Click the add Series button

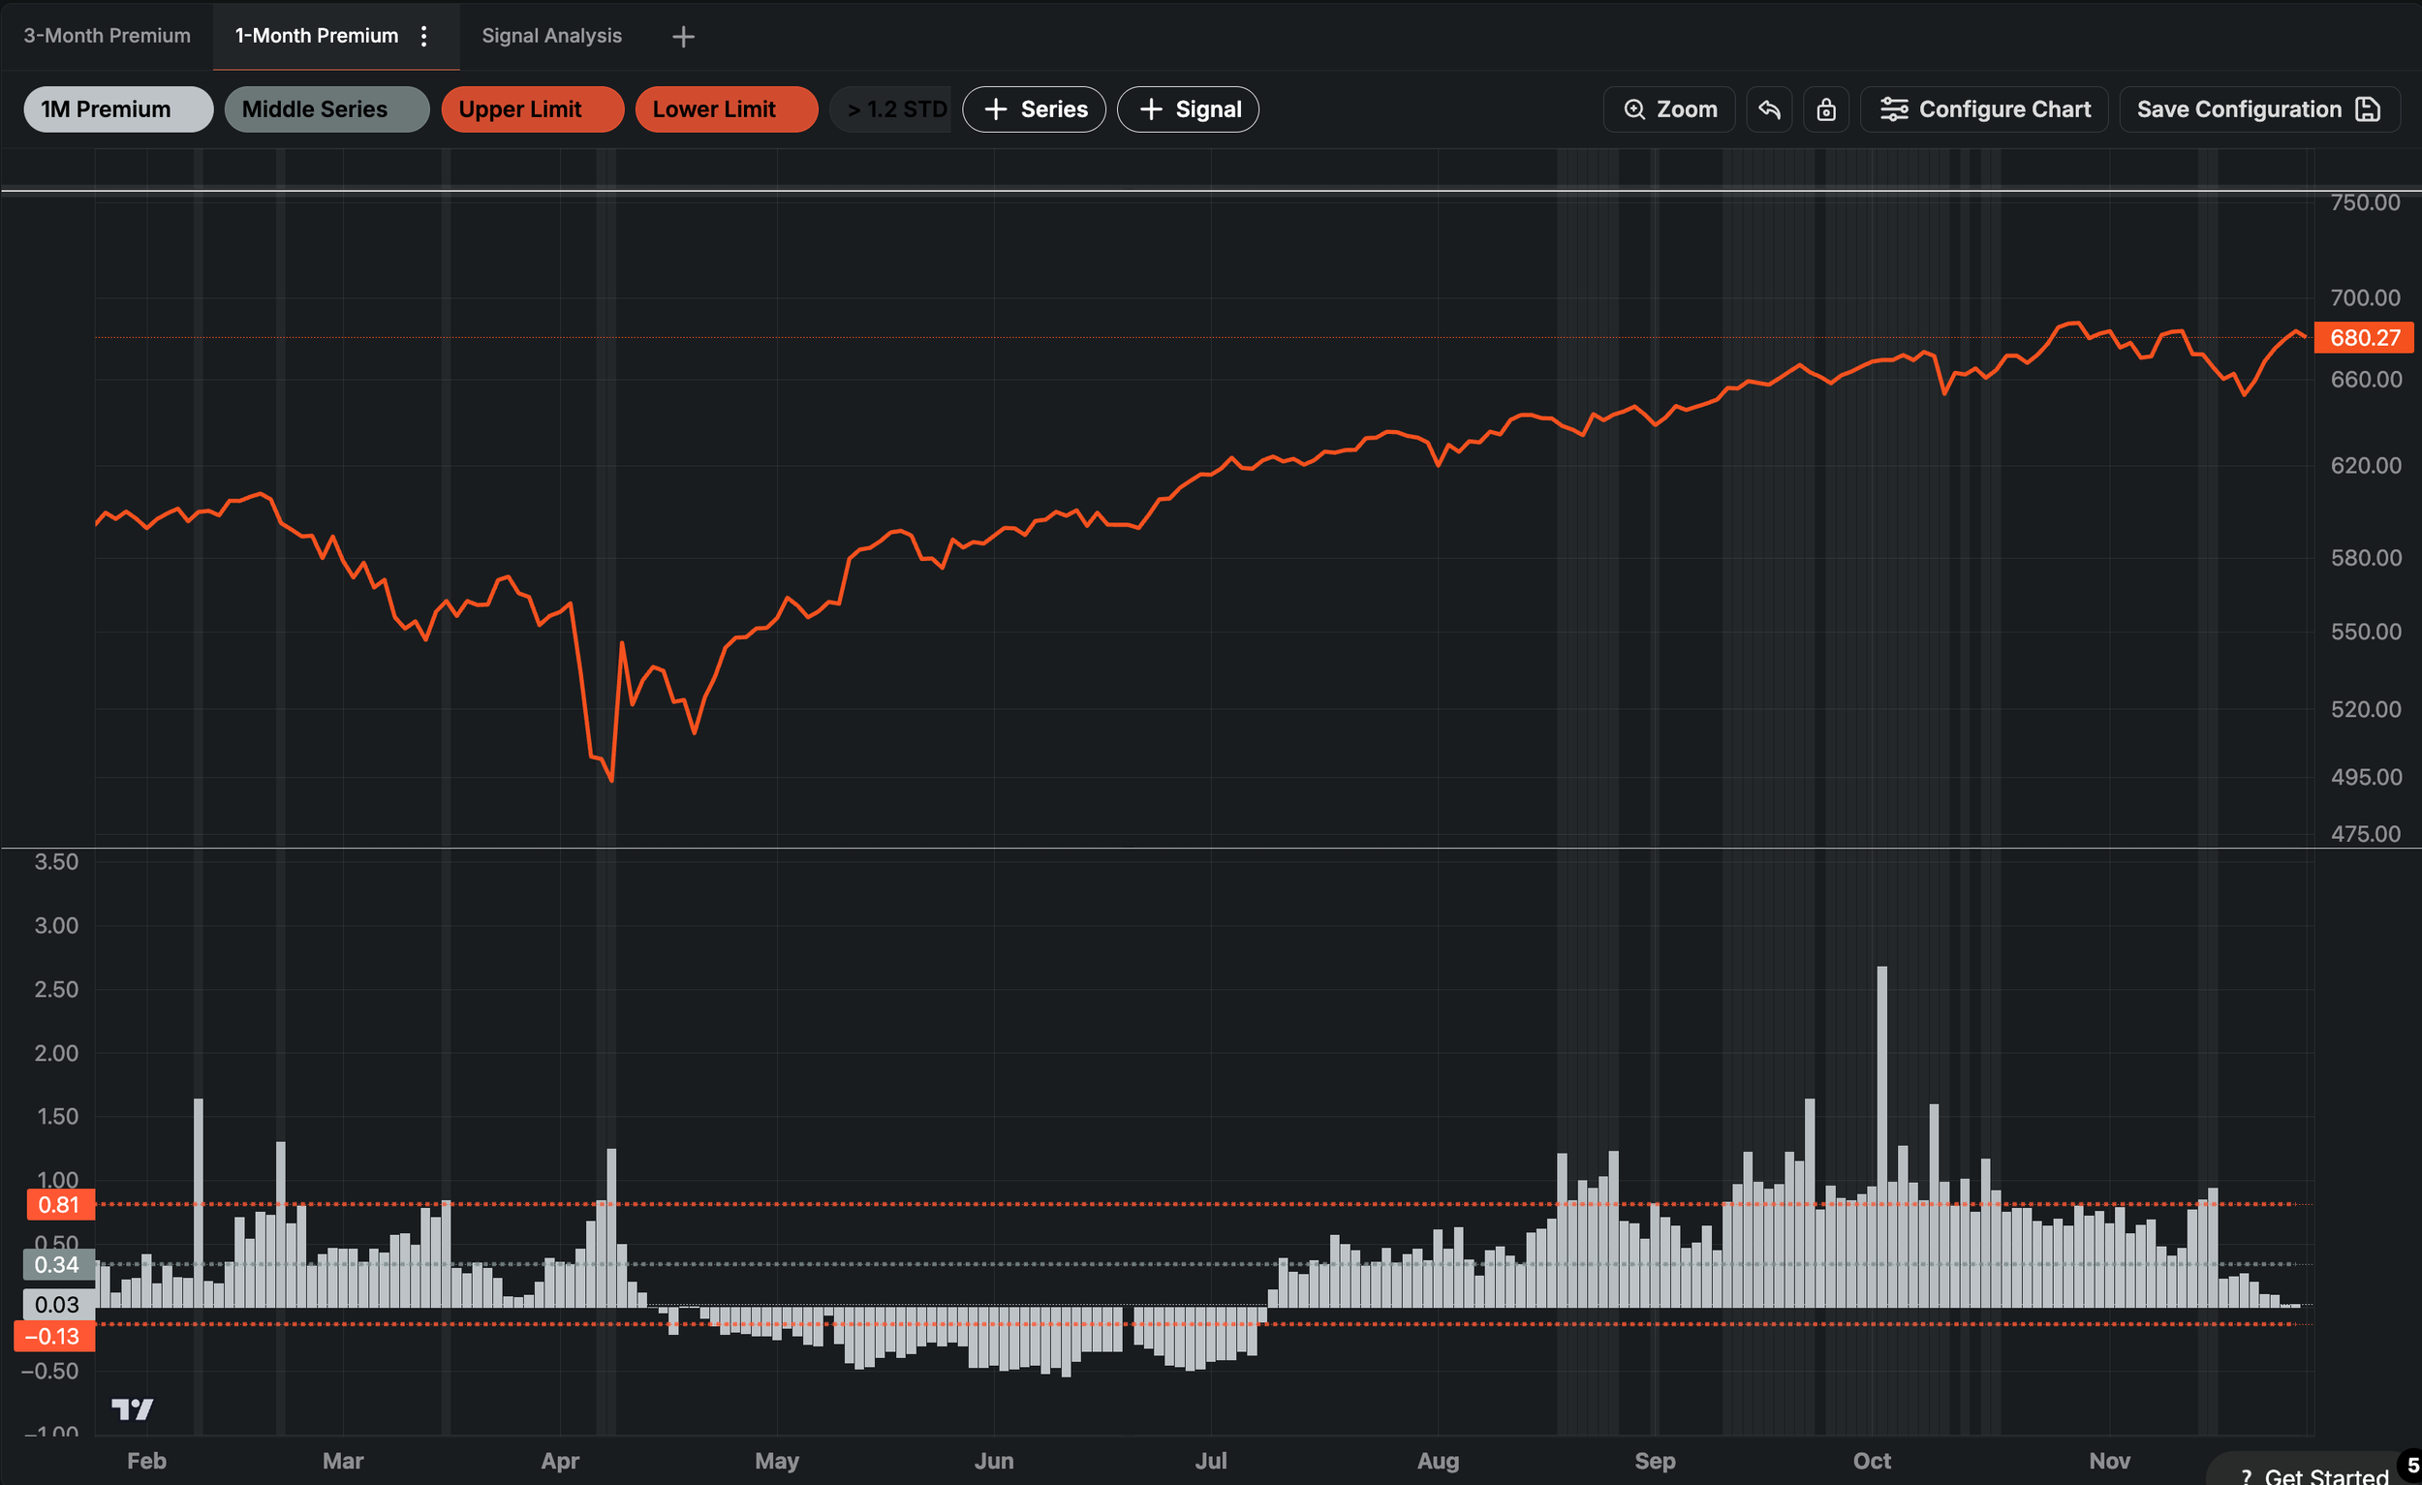pos(1033,109)
